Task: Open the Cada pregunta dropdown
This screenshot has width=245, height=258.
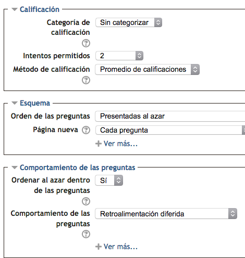Action: click(170, 130)
